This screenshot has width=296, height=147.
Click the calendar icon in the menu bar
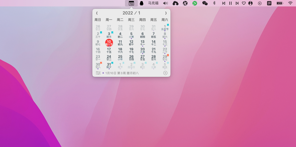131,3
